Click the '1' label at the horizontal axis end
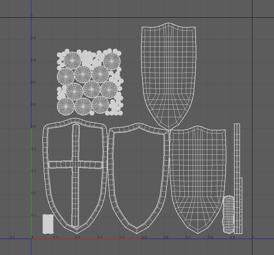The image size is (274, 255). (x=253, y=237)
